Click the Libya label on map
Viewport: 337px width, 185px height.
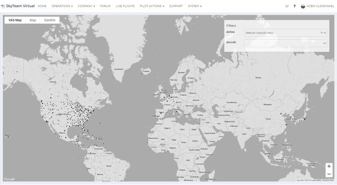tap(182, 129)
